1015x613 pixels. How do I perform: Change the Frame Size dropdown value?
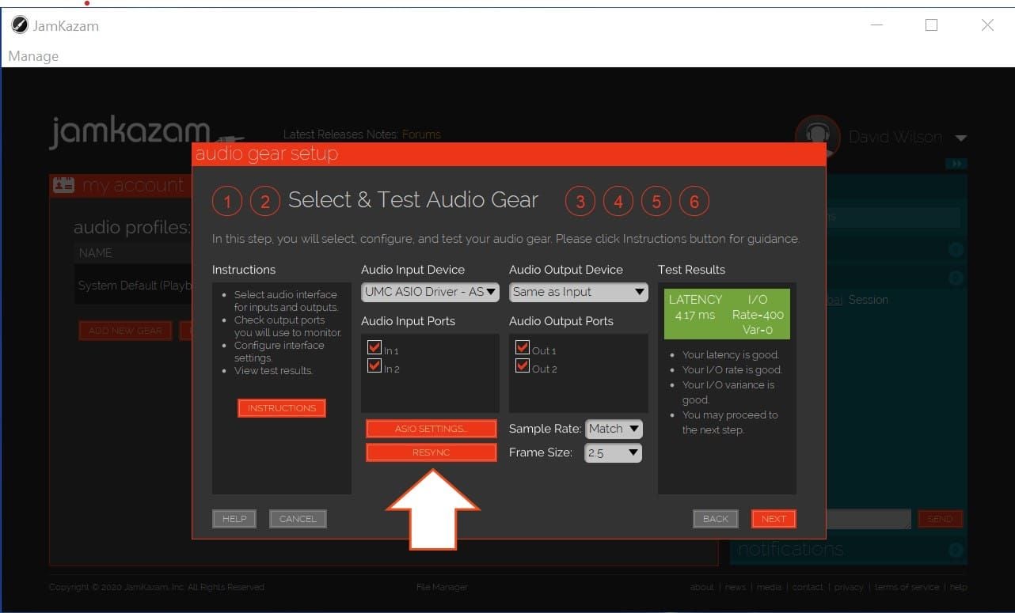coord(613,452)
